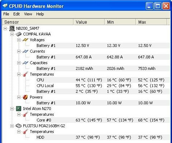This screenshot has width=172, height=143.
Task: Click the Capacities waveform icon
Action: tap(25, 63)
